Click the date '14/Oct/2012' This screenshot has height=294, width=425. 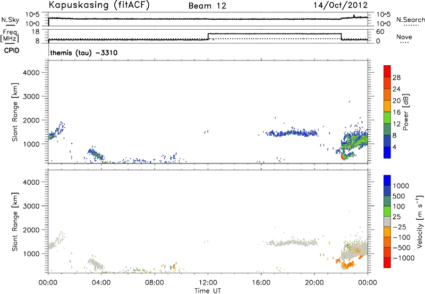[341, 5]
